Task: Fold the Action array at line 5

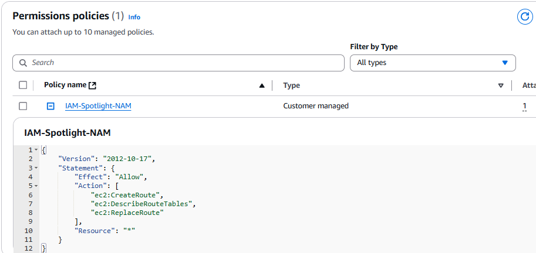Action: click(x=36, y=186)
